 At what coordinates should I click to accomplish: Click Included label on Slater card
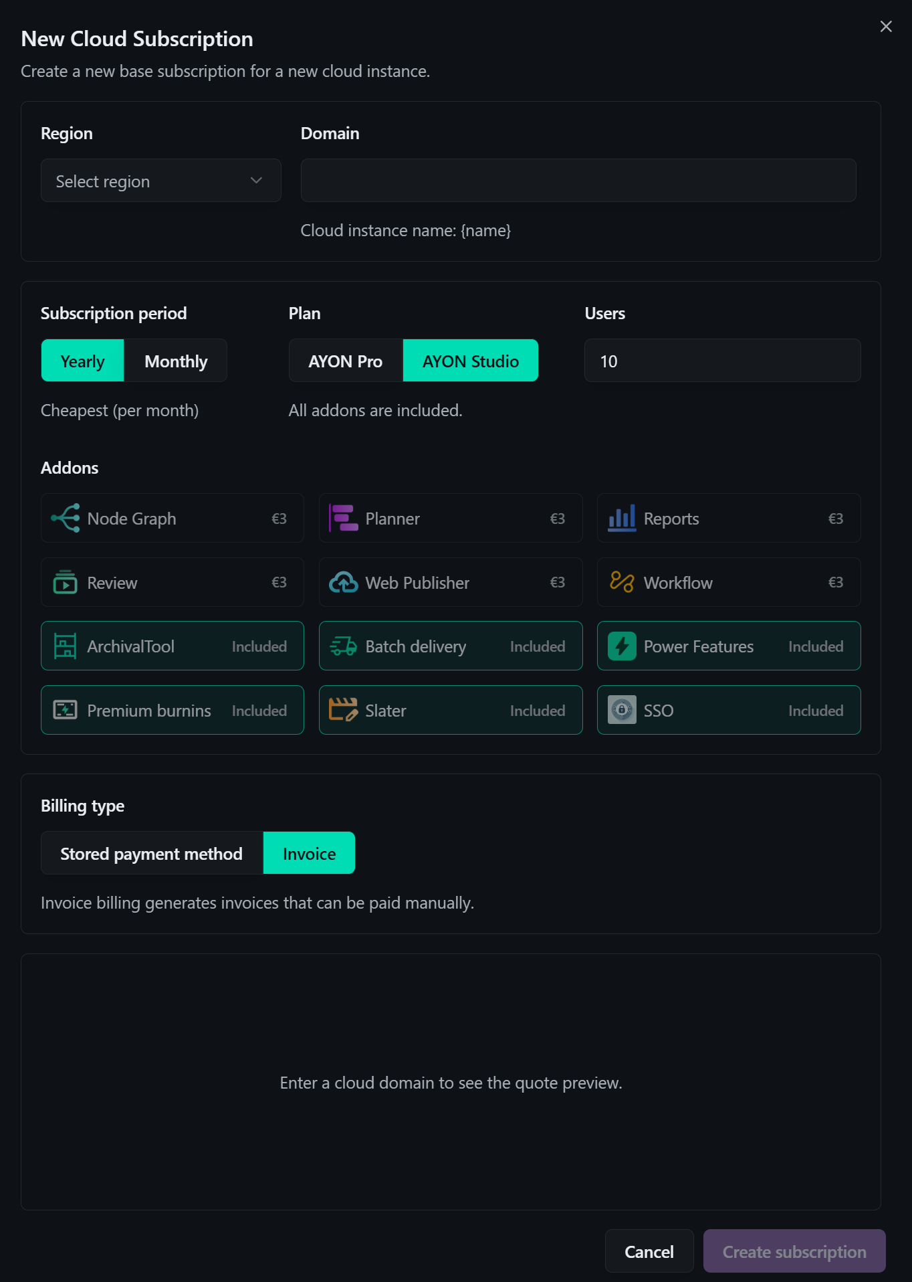click(x=538, y=711)
